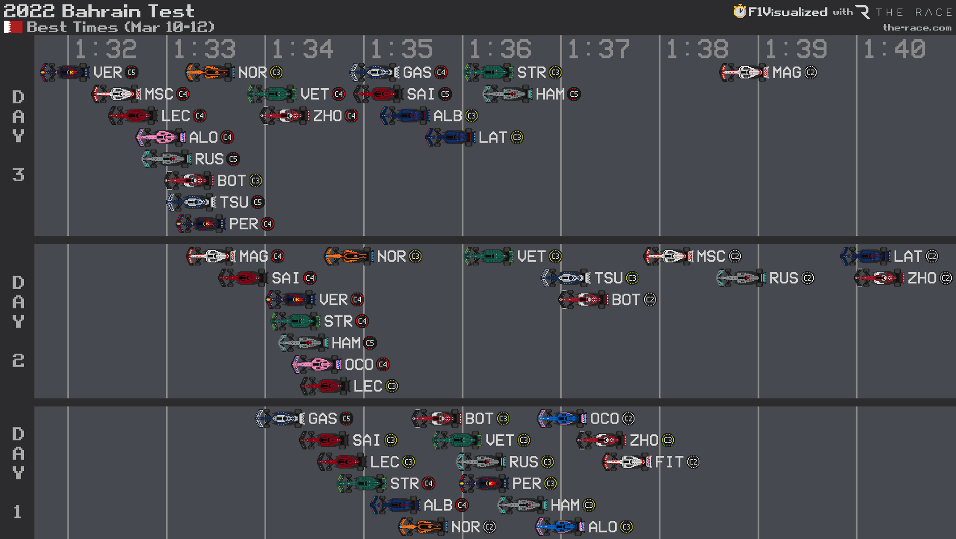This screenshot has width=956, height=539.
Task: Click Norris's orange McLaren car on Day 2
Action: (x=348, y=256)
